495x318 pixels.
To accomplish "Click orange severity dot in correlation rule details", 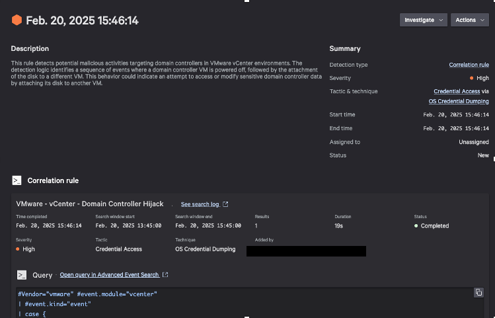I will 19,249.
